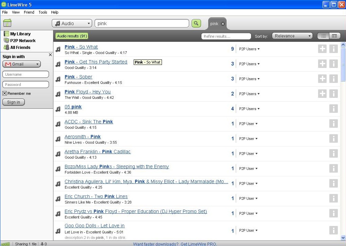Open the Sort by Relevance dropdown
The height and width of the screenshot is (246, 346).
[292, 36]
